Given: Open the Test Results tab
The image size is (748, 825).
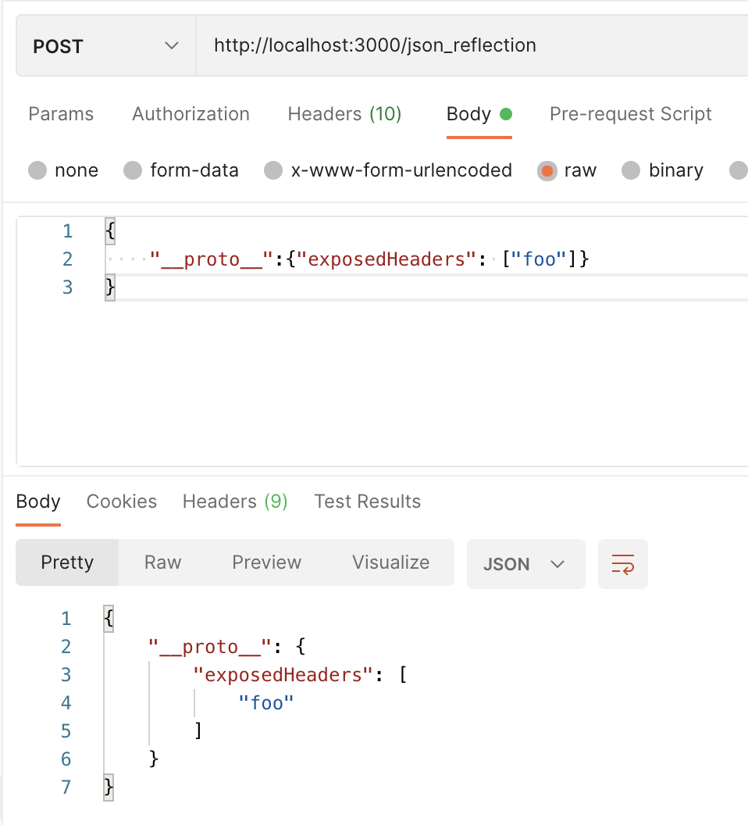Looking at the screenshot, I should coord(367,502).
